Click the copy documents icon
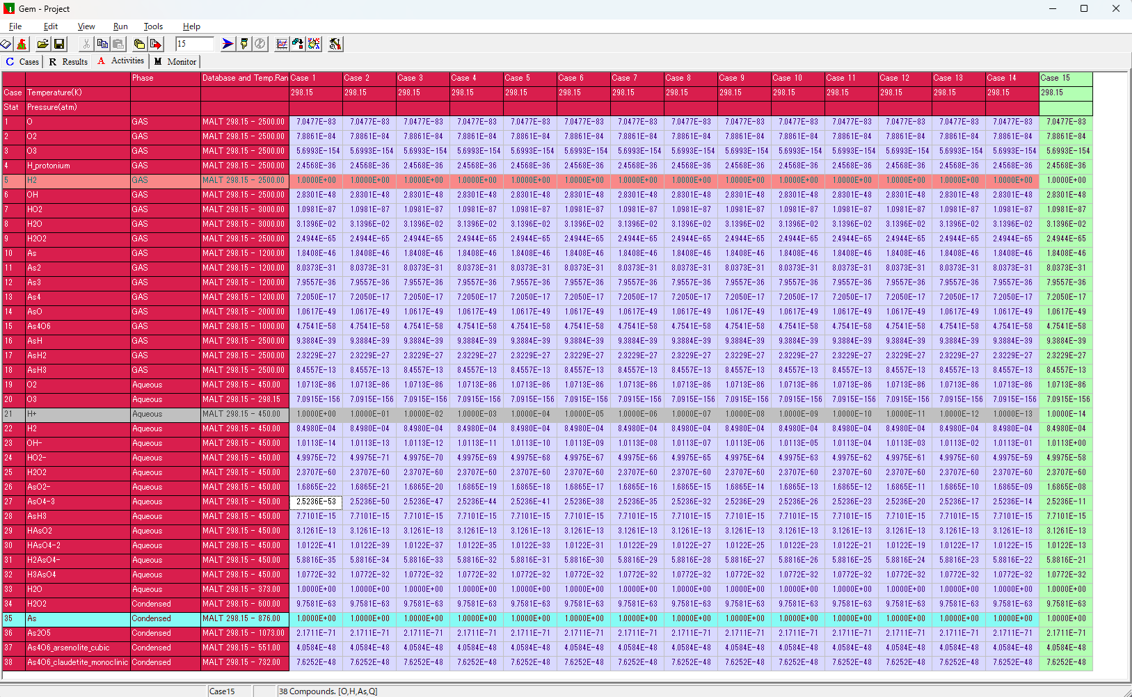The image size is (1132, 697). (x=102, y=44)
